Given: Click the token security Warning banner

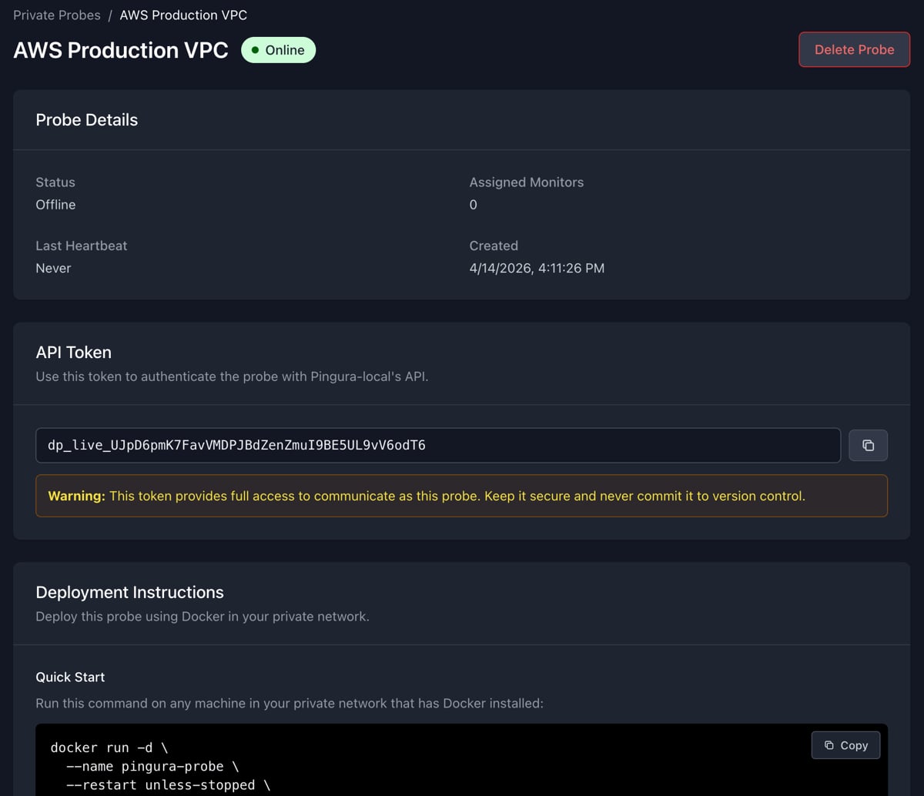Looking at the screenshot, I should [x=462, y=496].
